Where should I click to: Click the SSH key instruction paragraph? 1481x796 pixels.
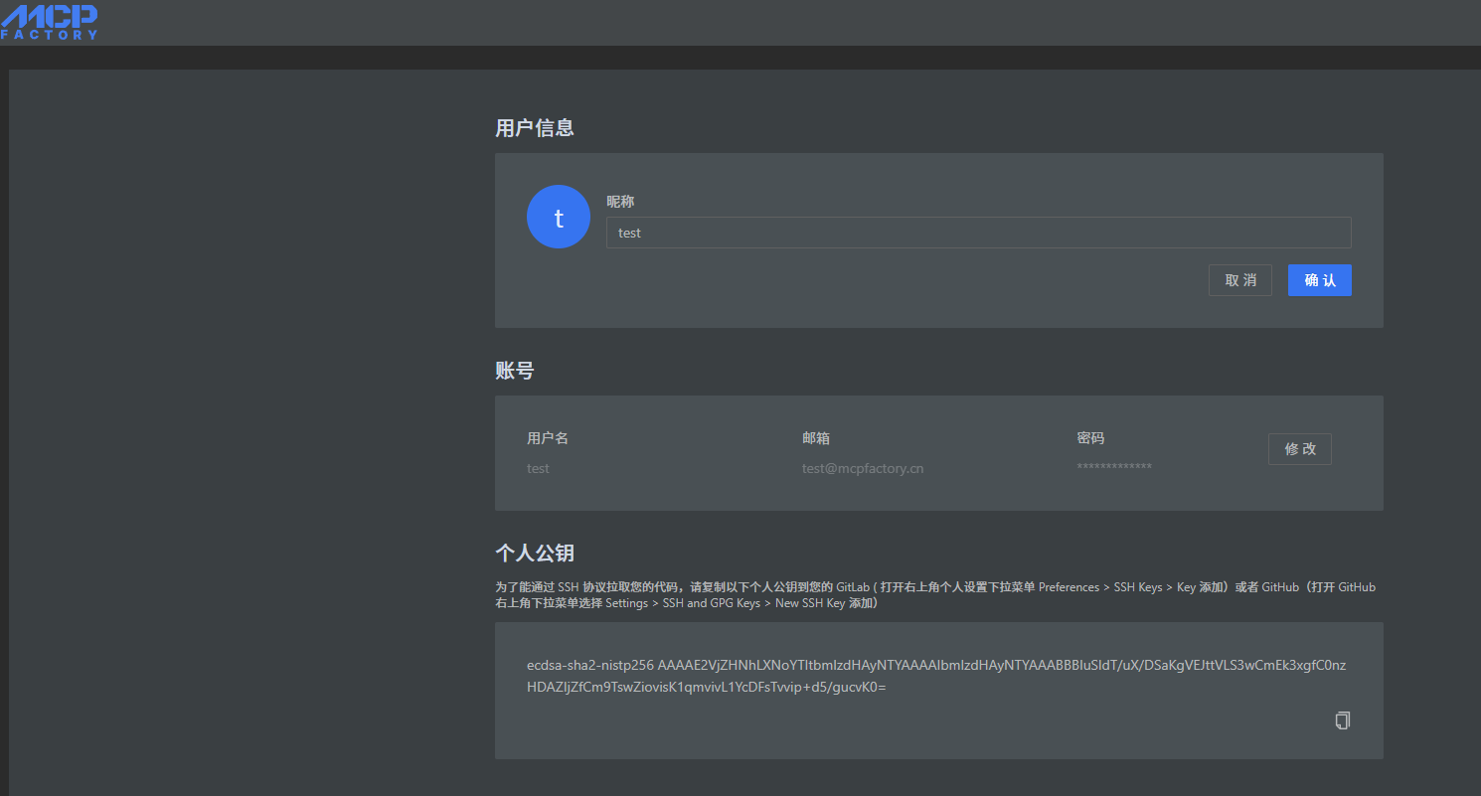(934, 594)
